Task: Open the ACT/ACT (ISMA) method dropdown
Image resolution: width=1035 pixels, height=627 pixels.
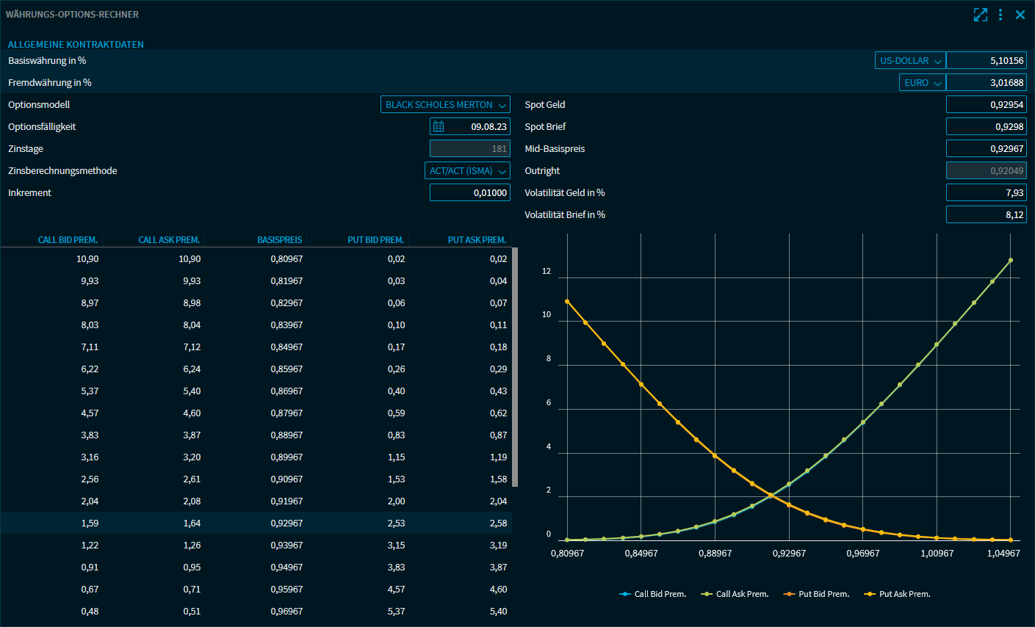Action: coord(468,171)
